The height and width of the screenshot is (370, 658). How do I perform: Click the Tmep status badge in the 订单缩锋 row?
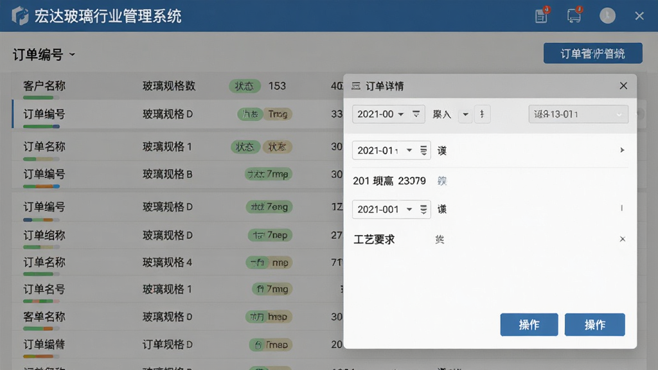[x=271, y=345]
